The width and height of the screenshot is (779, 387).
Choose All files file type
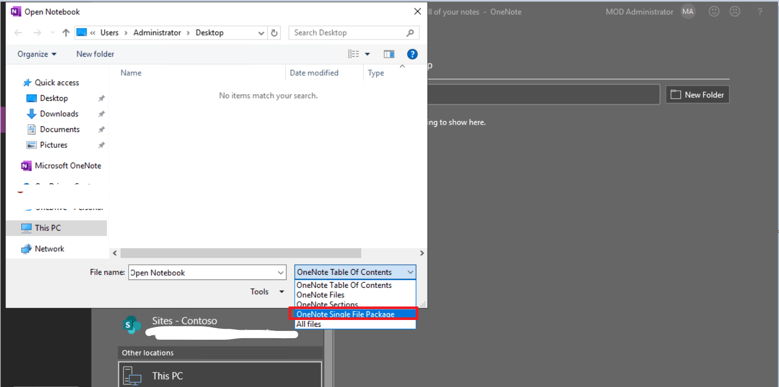(356, 324)
